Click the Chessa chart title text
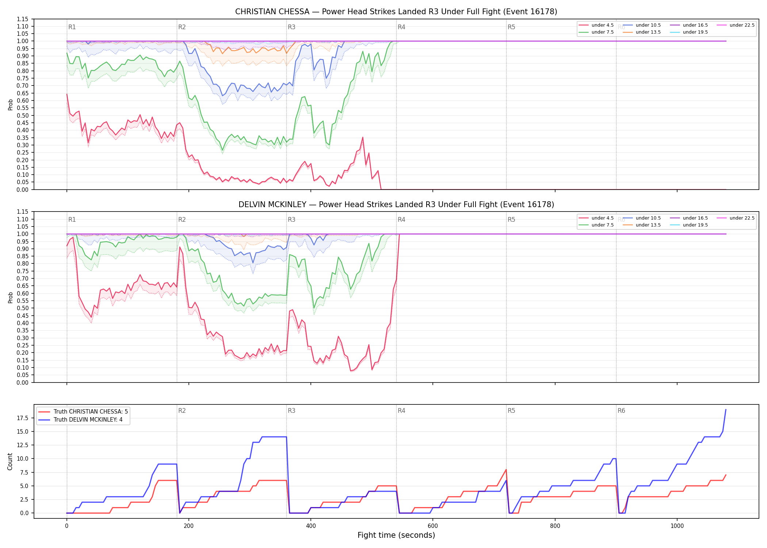Screen dimensions: 767x548 (396, 12)
